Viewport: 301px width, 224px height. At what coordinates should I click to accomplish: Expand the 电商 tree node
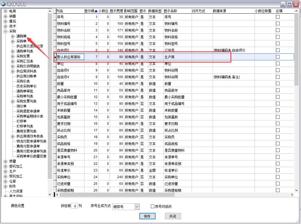pyautogui.click(x=5, y=11)
